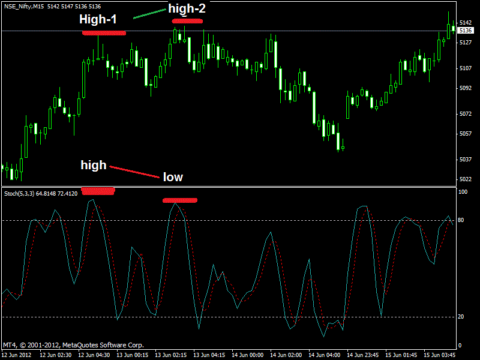Click the 14 Jun 00:00 time label
Image resolution: width=480 pixels, height=360 pixels.
click(x=247, y=355)
